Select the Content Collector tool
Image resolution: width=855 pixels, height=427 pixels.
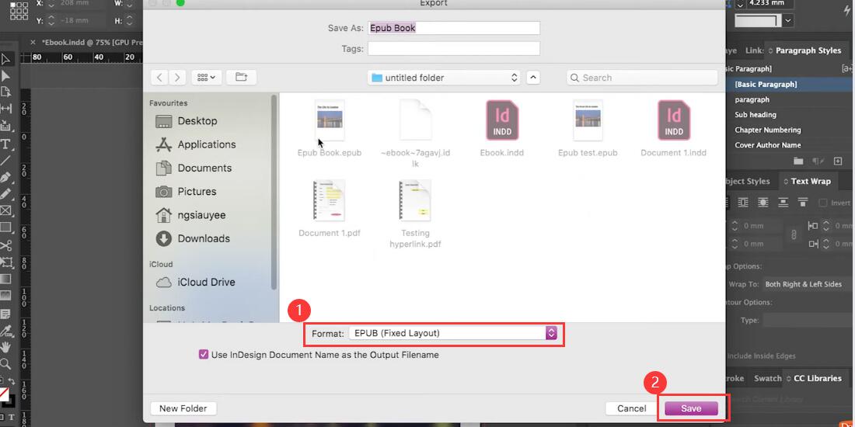coord(5,126)
